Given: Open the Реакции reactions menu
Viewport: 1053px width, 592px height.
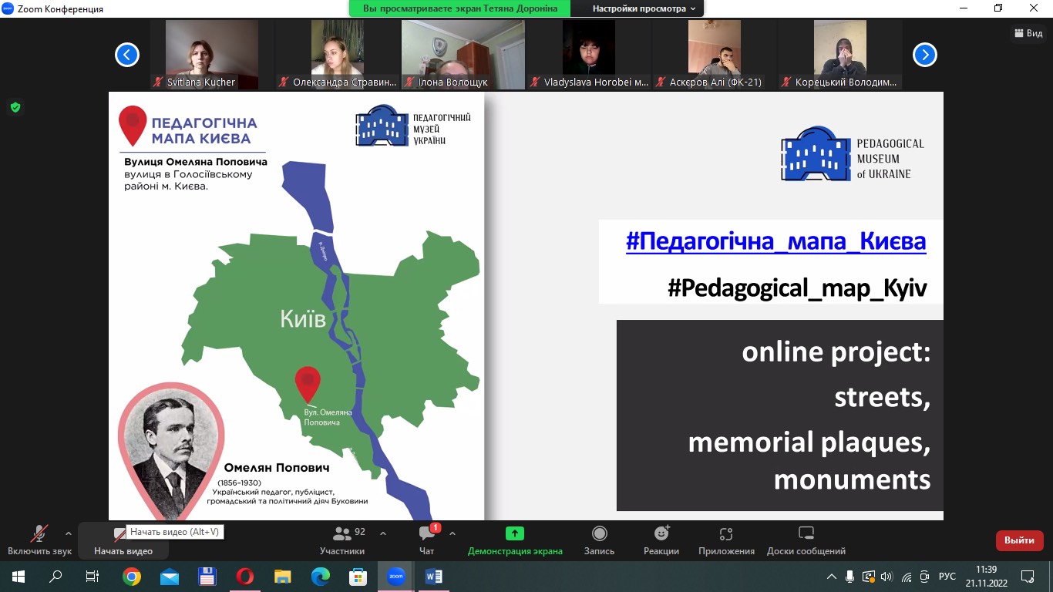Looking at the screenshot, I should point(661,540).
